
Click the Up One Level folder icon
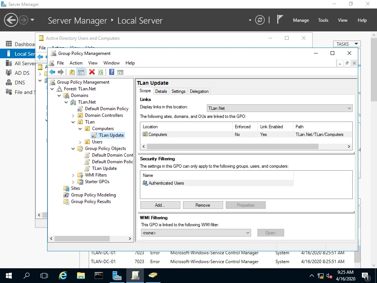pyautogui.click(x=72, y=72)
